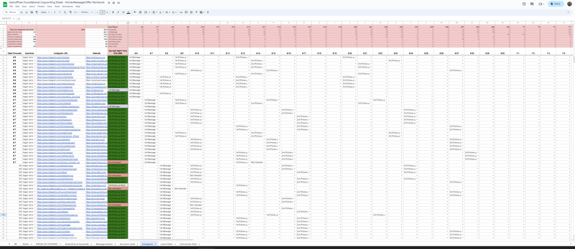Insert a comment on the cell
Viewport: 575px width, 249px height.
pos(186,12)
